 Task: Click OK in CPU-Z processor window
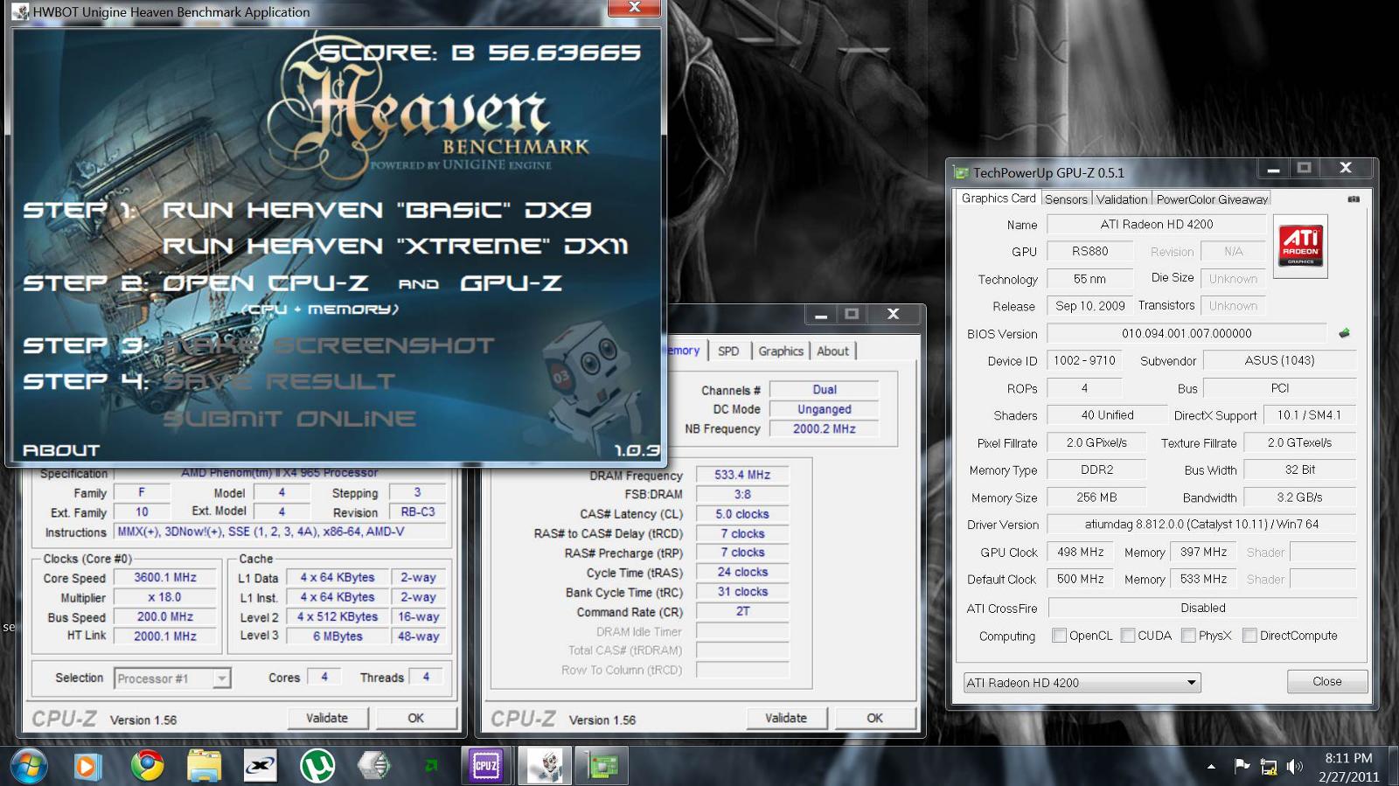click(x=415, y=718)
